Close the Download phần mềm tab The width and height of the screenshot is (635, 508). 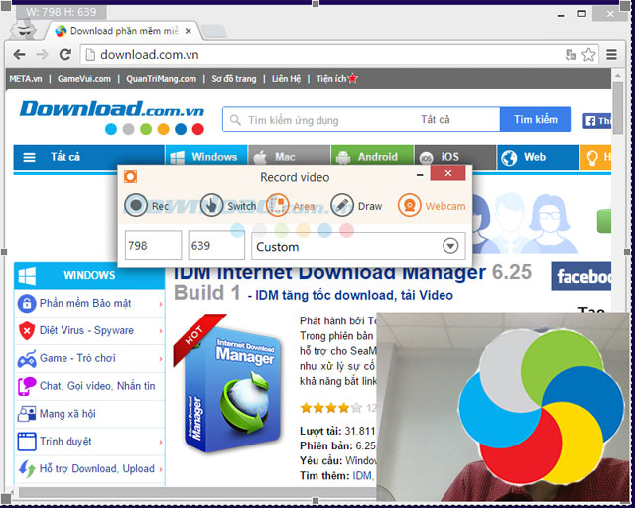[188, 31]
